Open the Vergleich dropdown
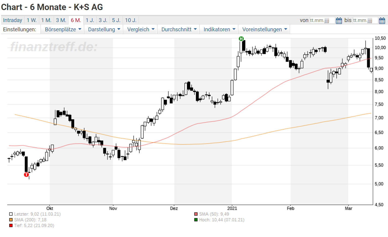Viewport: 388px width, 237px height. (x=140, y=29)
